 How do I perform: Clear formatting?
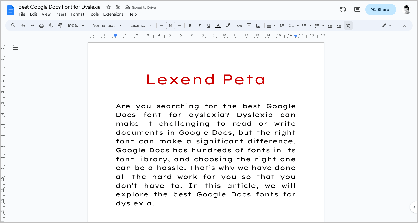click(x=348, y=26)
